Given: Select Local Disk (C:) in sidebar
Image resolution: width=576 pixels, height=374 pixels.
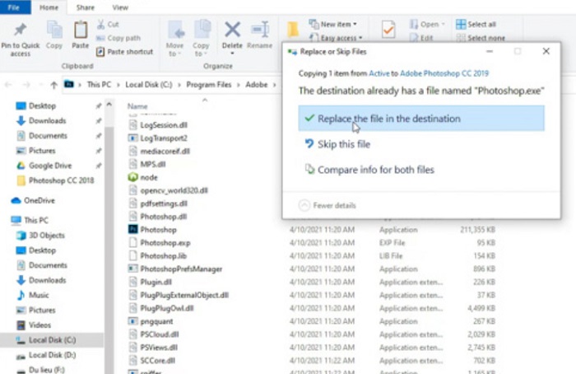Looking at the screenshot, I should pyautogui.click(x=51, y=339).
